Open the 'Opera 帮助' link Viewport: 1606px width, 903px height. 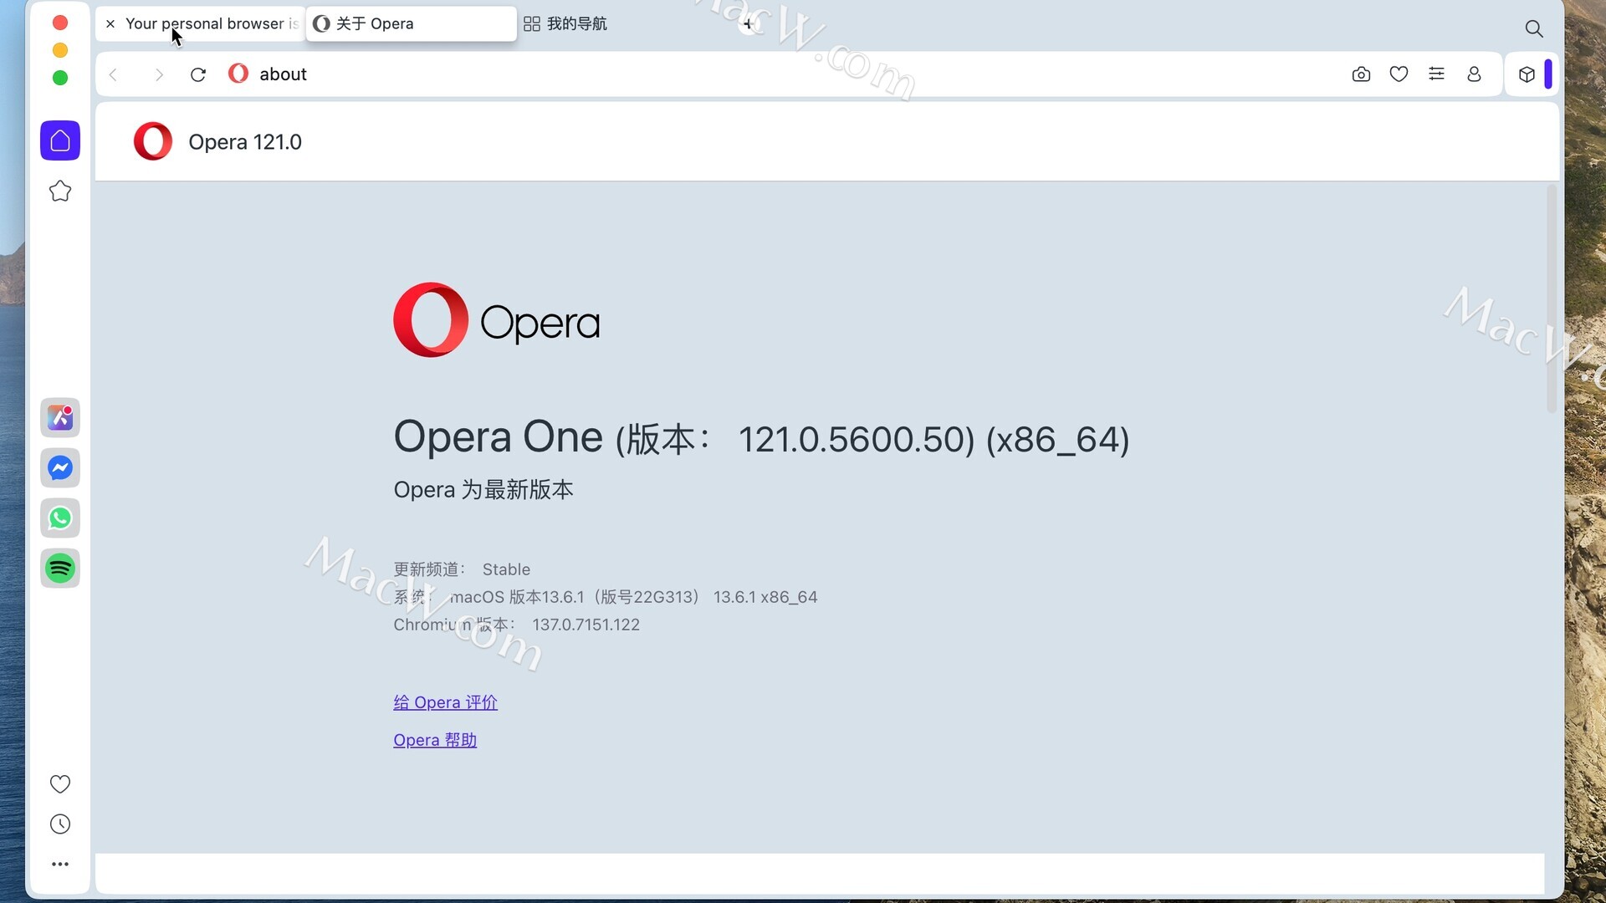pyautogui.click(x=435, y=740)
